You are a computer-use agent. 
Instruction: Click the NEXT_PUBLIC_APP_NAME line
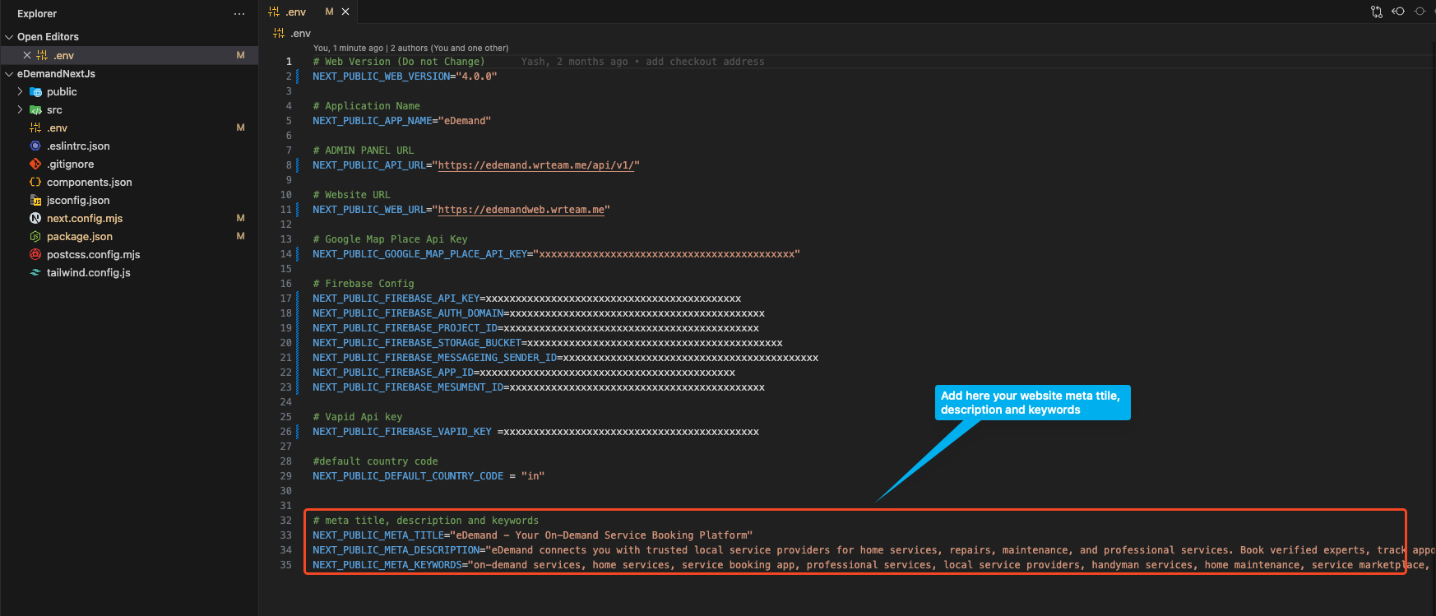coord(401,121)
